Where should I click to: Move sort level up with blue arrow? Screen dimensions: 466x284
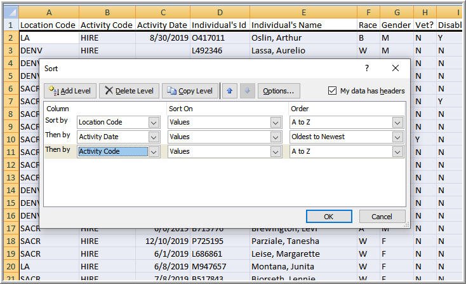point(229,91)
